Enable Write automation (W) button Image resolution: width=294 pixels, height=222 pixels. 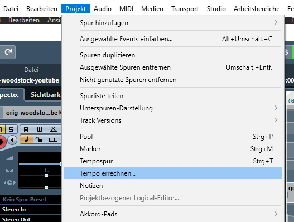40,129
